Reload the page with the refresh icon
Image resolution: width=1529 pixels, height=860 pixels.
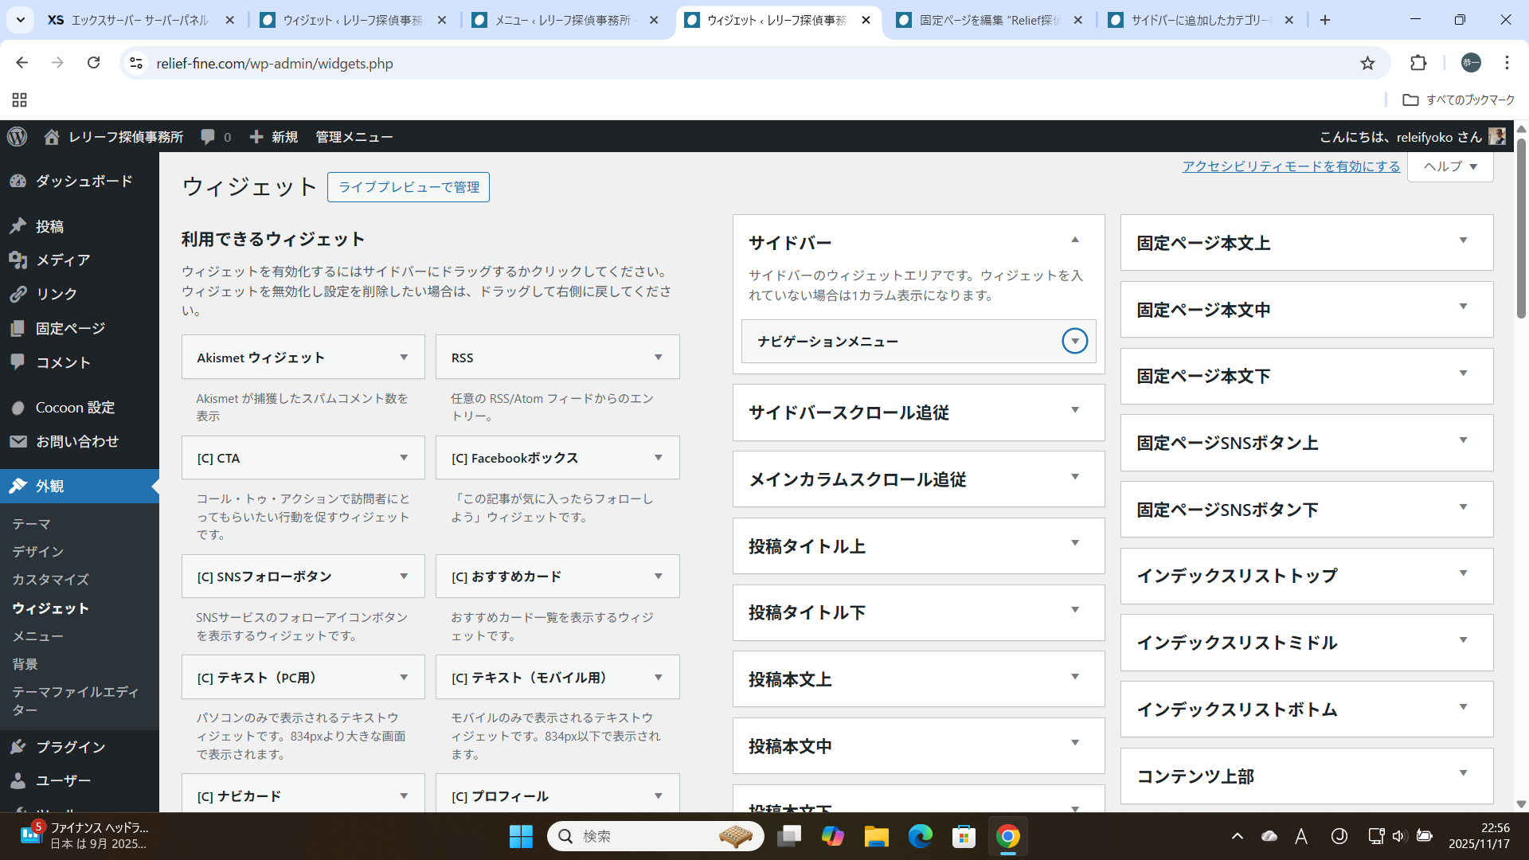point(93,63)
